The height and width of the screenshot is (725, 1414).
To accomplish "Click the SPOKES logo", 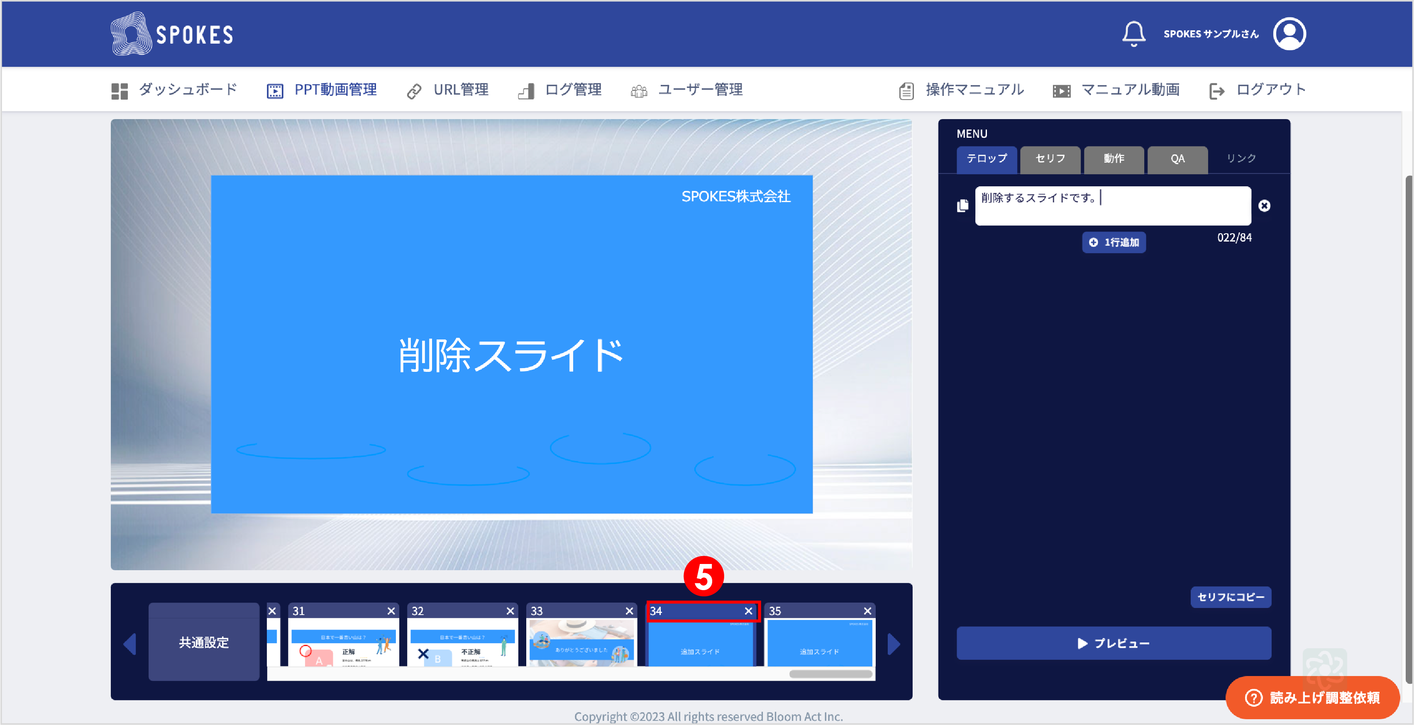I will [x=172, y=34].
